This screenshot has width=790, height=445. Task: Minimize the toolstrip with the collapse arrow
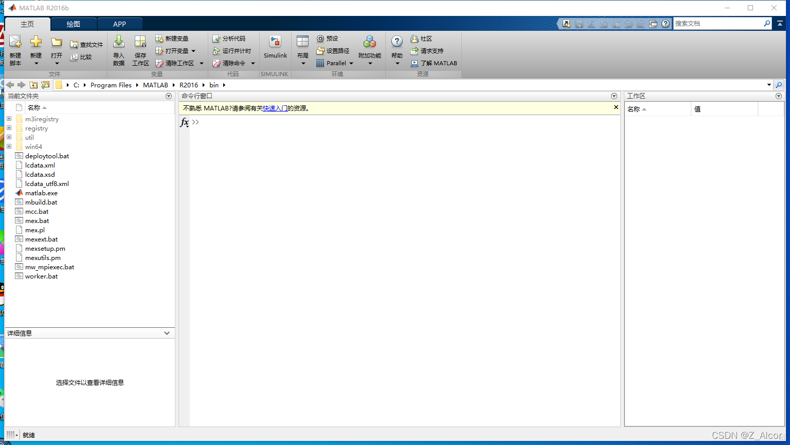tap(780, 24)
